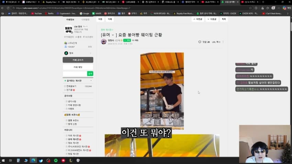The image size is (292, 164).
Task: Open the 인기글 board link
Action: [x=69, y=90]
